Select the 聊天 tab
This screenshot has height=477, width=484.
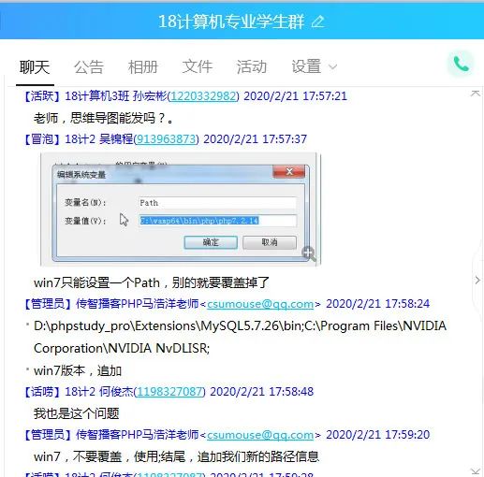tap(35, 66)
